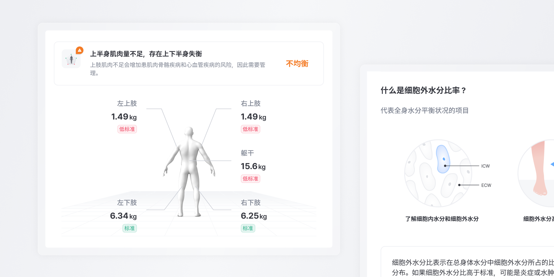Click the 左下肢 标准 green badge

coord(130,228)
